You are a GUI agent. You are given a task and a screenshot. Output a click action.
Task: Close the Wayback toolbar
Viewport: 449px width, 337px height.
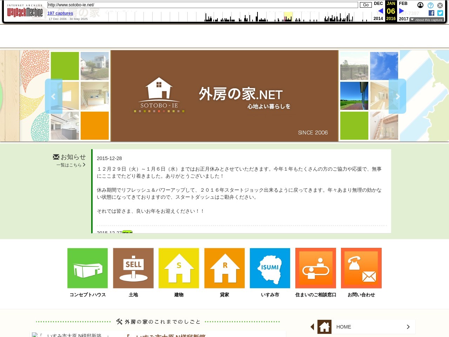pyautogui.click(x=440, y=5)
